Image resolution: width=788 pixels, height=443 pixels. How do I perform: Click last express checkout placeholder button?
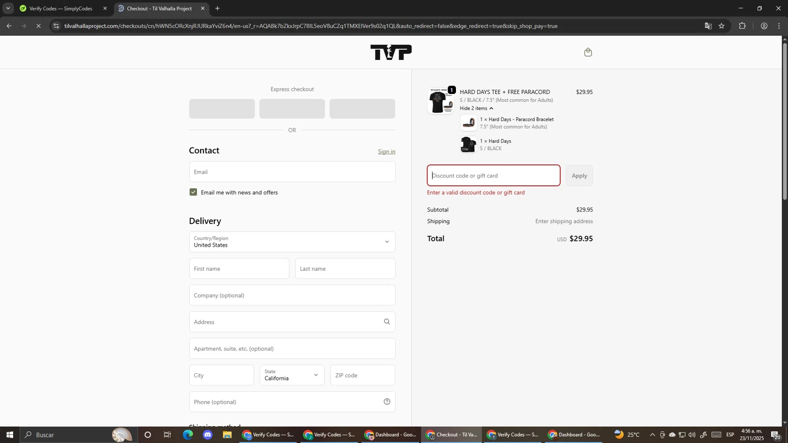(362, 109)
